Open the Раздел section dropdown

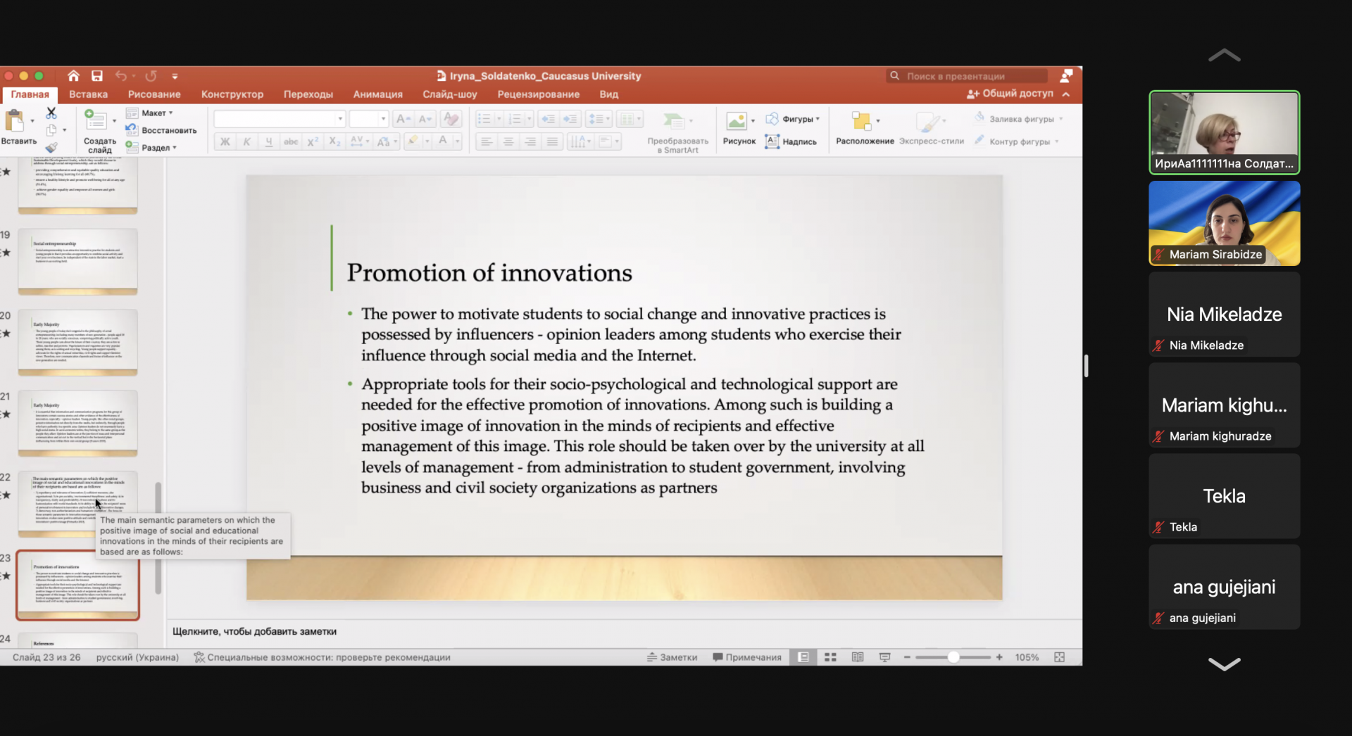tap(151, 147)
